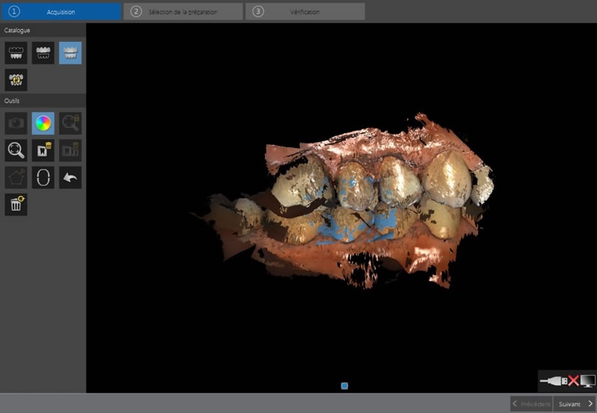Click the Précédent button
597x413 pixels.
point(531,403)
